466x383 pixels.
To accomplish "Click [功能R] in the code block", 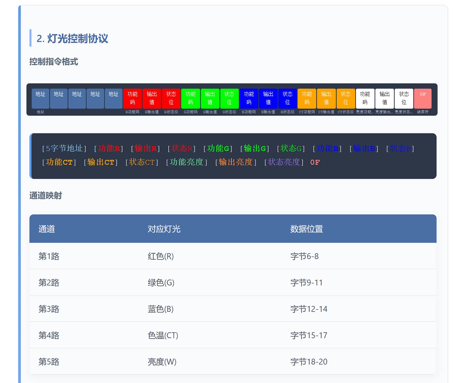I will point(109,149).
